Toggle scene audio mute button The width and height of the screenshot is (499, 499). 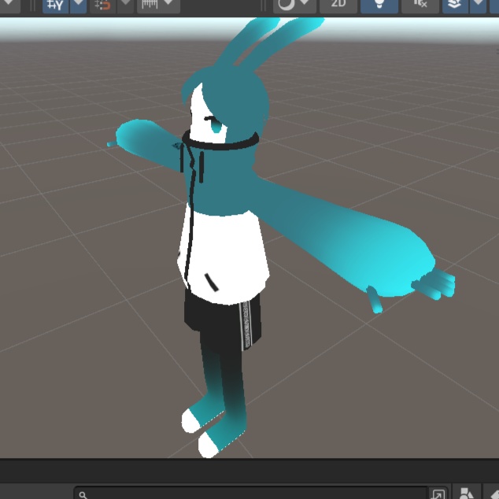click(x=420, y=5)
